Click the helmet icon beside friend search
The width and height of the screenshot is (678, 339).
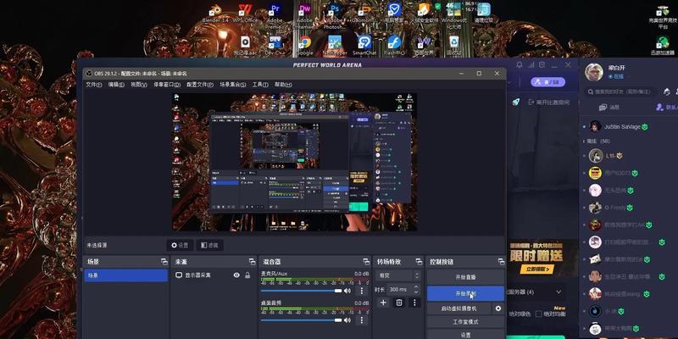[667, 92]
